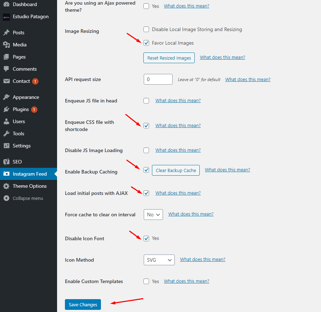The image size is (321, 312).
Task: Select Instagram Feed menu item
Action: click(x=29, y=174)
